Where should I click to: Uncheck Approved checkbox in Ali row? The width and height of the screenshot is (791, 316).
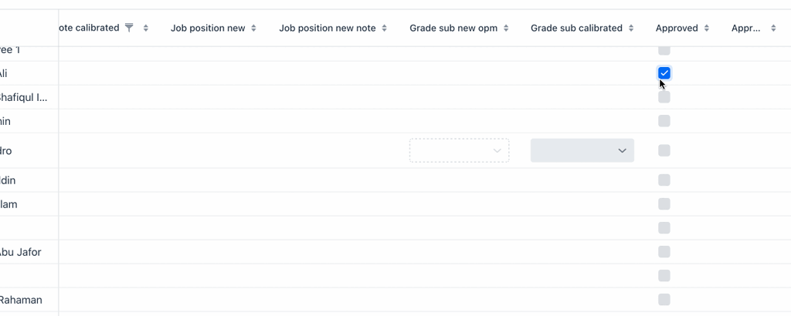pyautogui.click(x=664, y=73)
